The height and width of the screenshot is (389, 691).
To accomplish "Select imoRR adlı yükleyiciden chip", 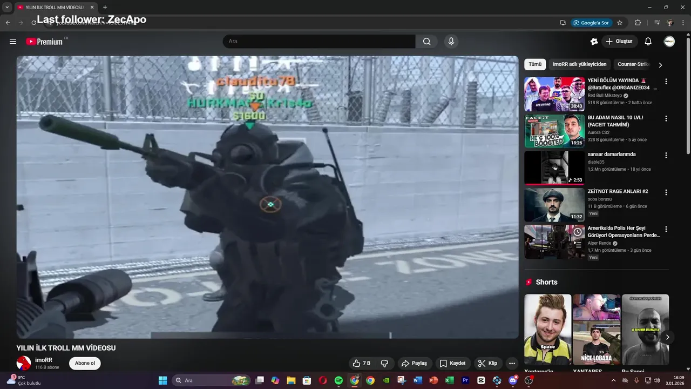I will click(580, 64).
